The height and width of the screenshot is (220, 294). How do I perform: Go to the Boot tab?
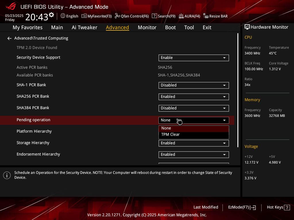170,27
